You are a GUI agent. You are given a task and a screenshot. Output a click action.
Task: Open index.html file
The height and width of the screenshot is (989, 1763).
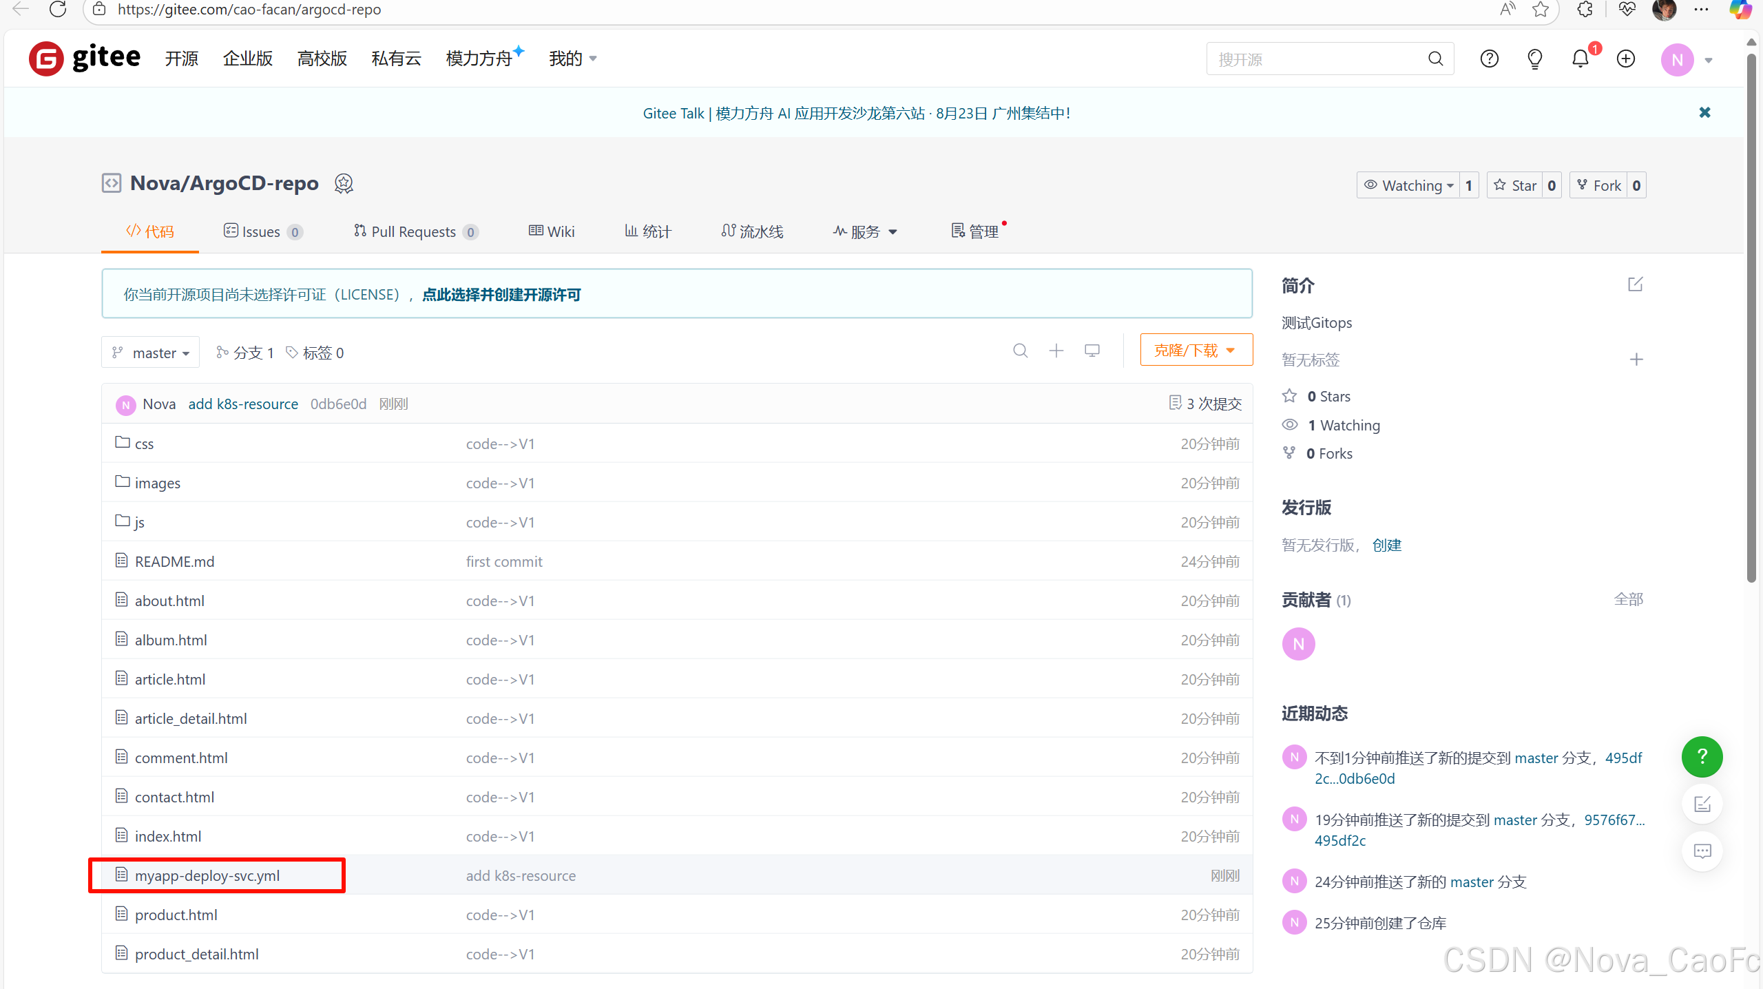(168, 836)
